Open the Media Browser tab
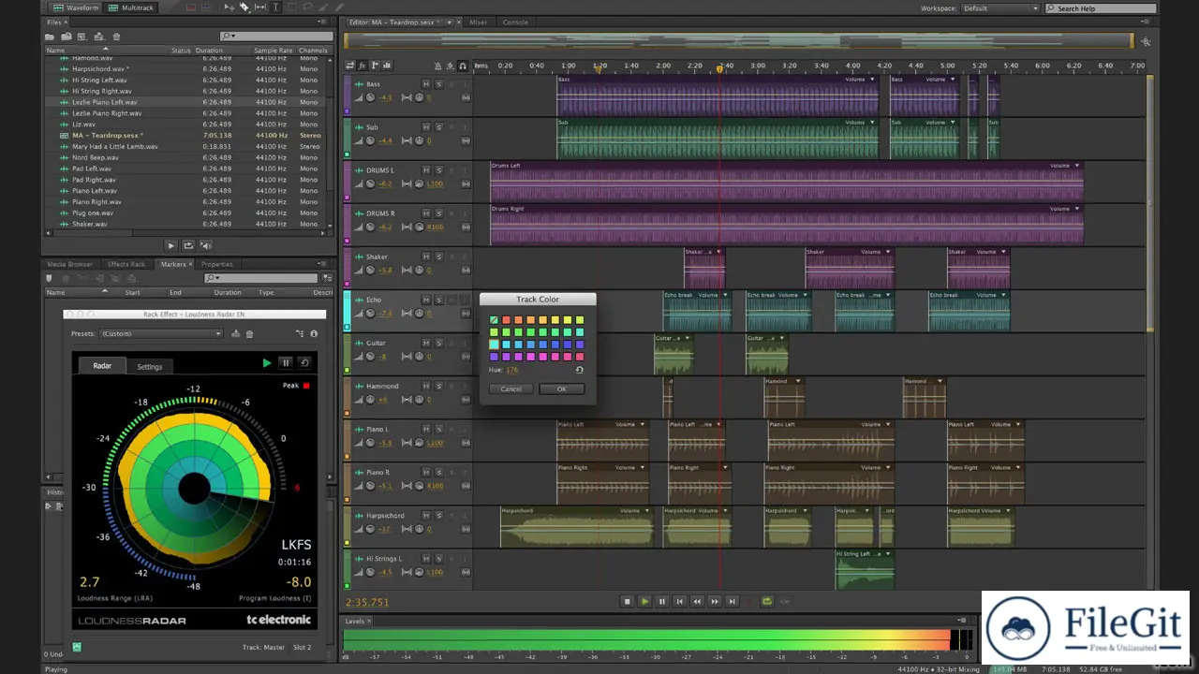The width and height of the screenshot is (1199, 674). point(70,264)
